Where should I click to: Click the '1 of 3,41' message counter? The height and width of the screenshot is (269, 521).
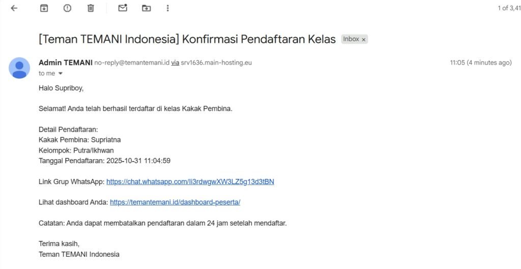click(509, 8)
